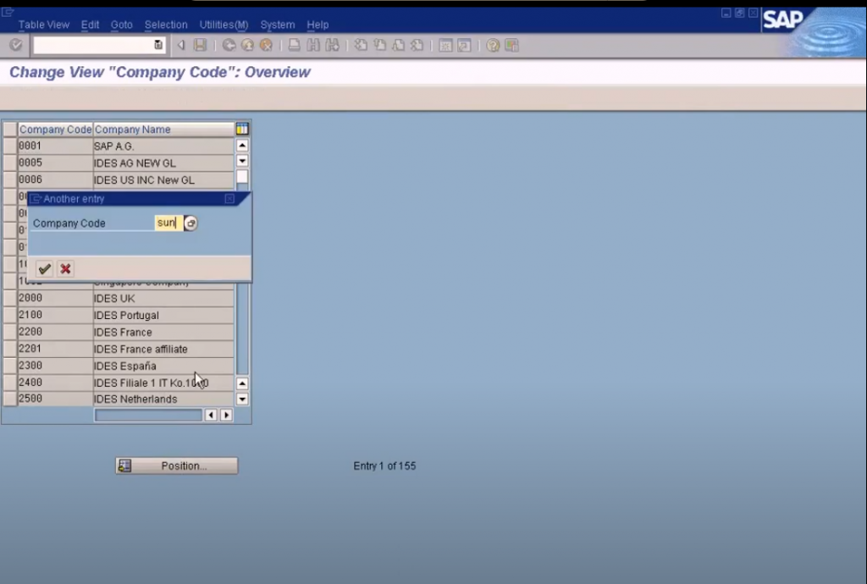This screenshot has height=584, width=867.
Task: Open the Table View menu
Action: 44,25
